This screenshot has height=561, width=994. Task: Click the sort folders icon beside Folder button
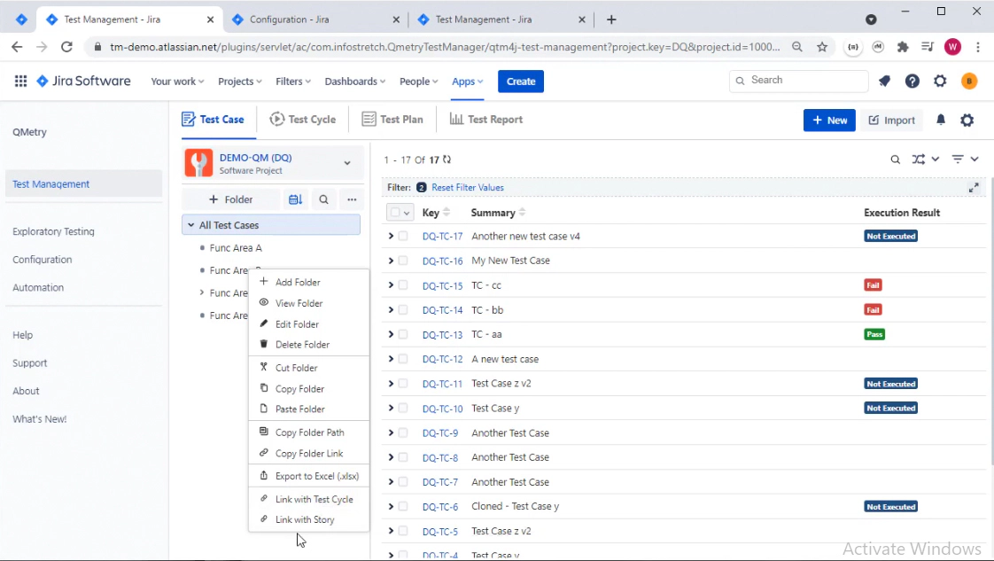pos(296,199)
